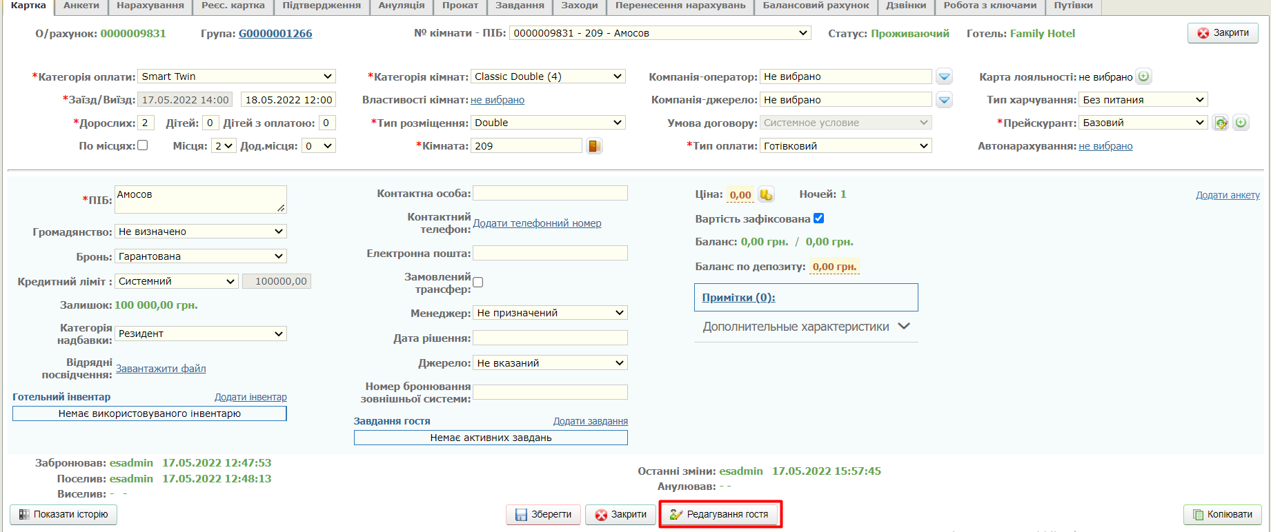This screenshot has width=1271, height=532.
Task: Enable the Замовлений трансфер checkbox
Action: pyautogui.click(x=478, y=283)
